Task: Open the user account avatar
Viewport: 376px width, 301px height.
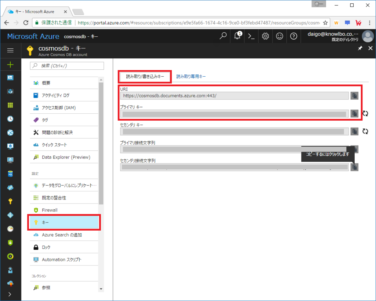Action: tap(368, 36)
